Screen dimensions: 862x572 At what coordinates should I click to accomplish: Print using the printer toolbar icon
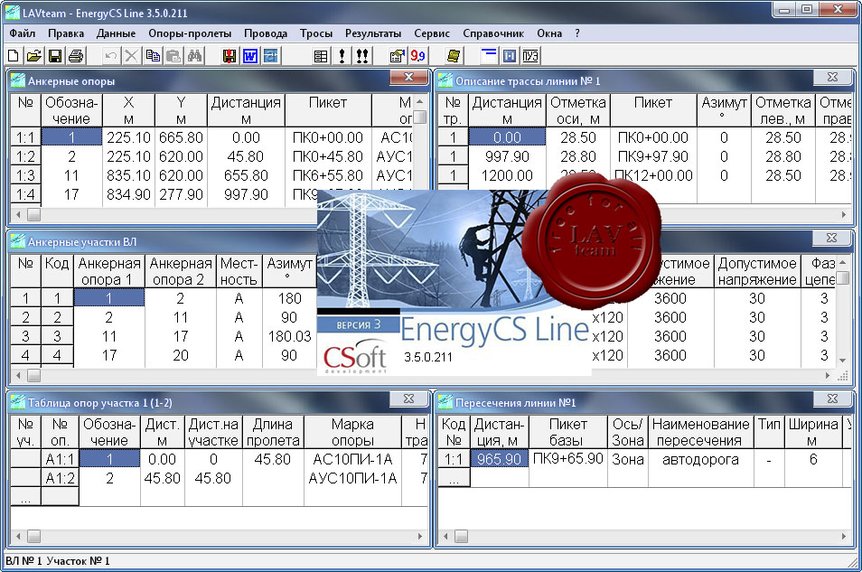point(76,55)
